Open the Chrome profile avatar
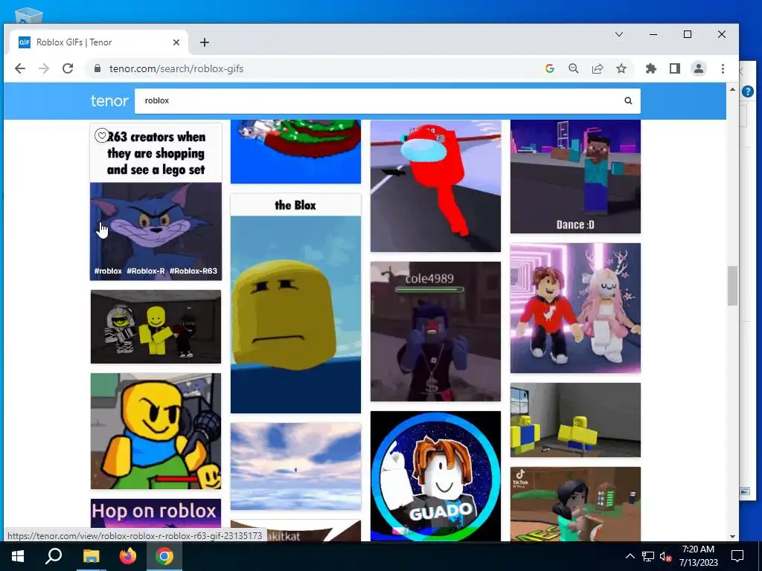 coord(698,68)
